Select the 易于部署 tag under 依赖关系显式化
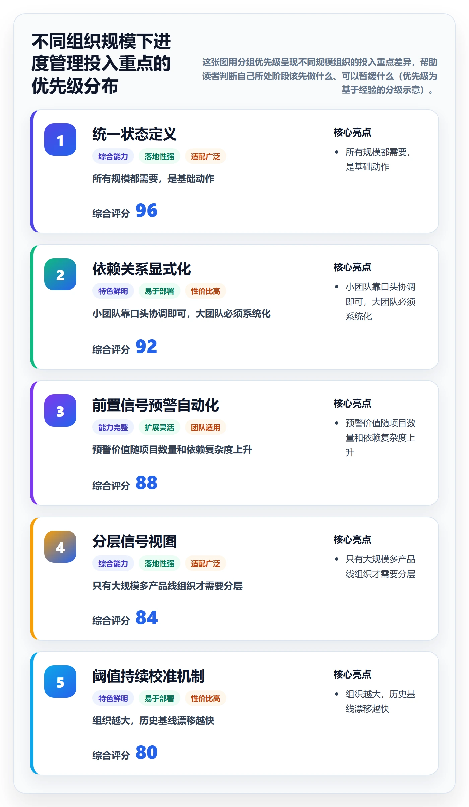The image size is (469, 807). [x=159, y=291]
